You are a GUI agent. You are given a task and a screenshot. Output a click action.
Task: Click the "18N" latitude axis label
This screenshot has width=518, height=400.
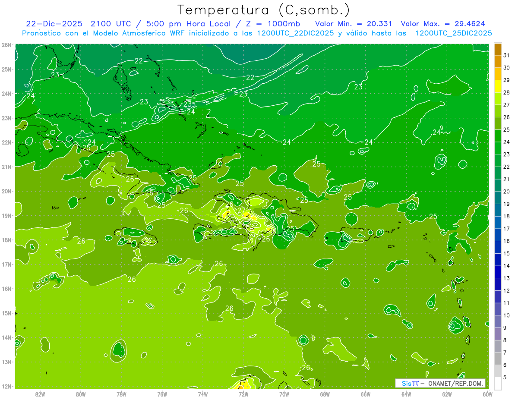(6, 240)
